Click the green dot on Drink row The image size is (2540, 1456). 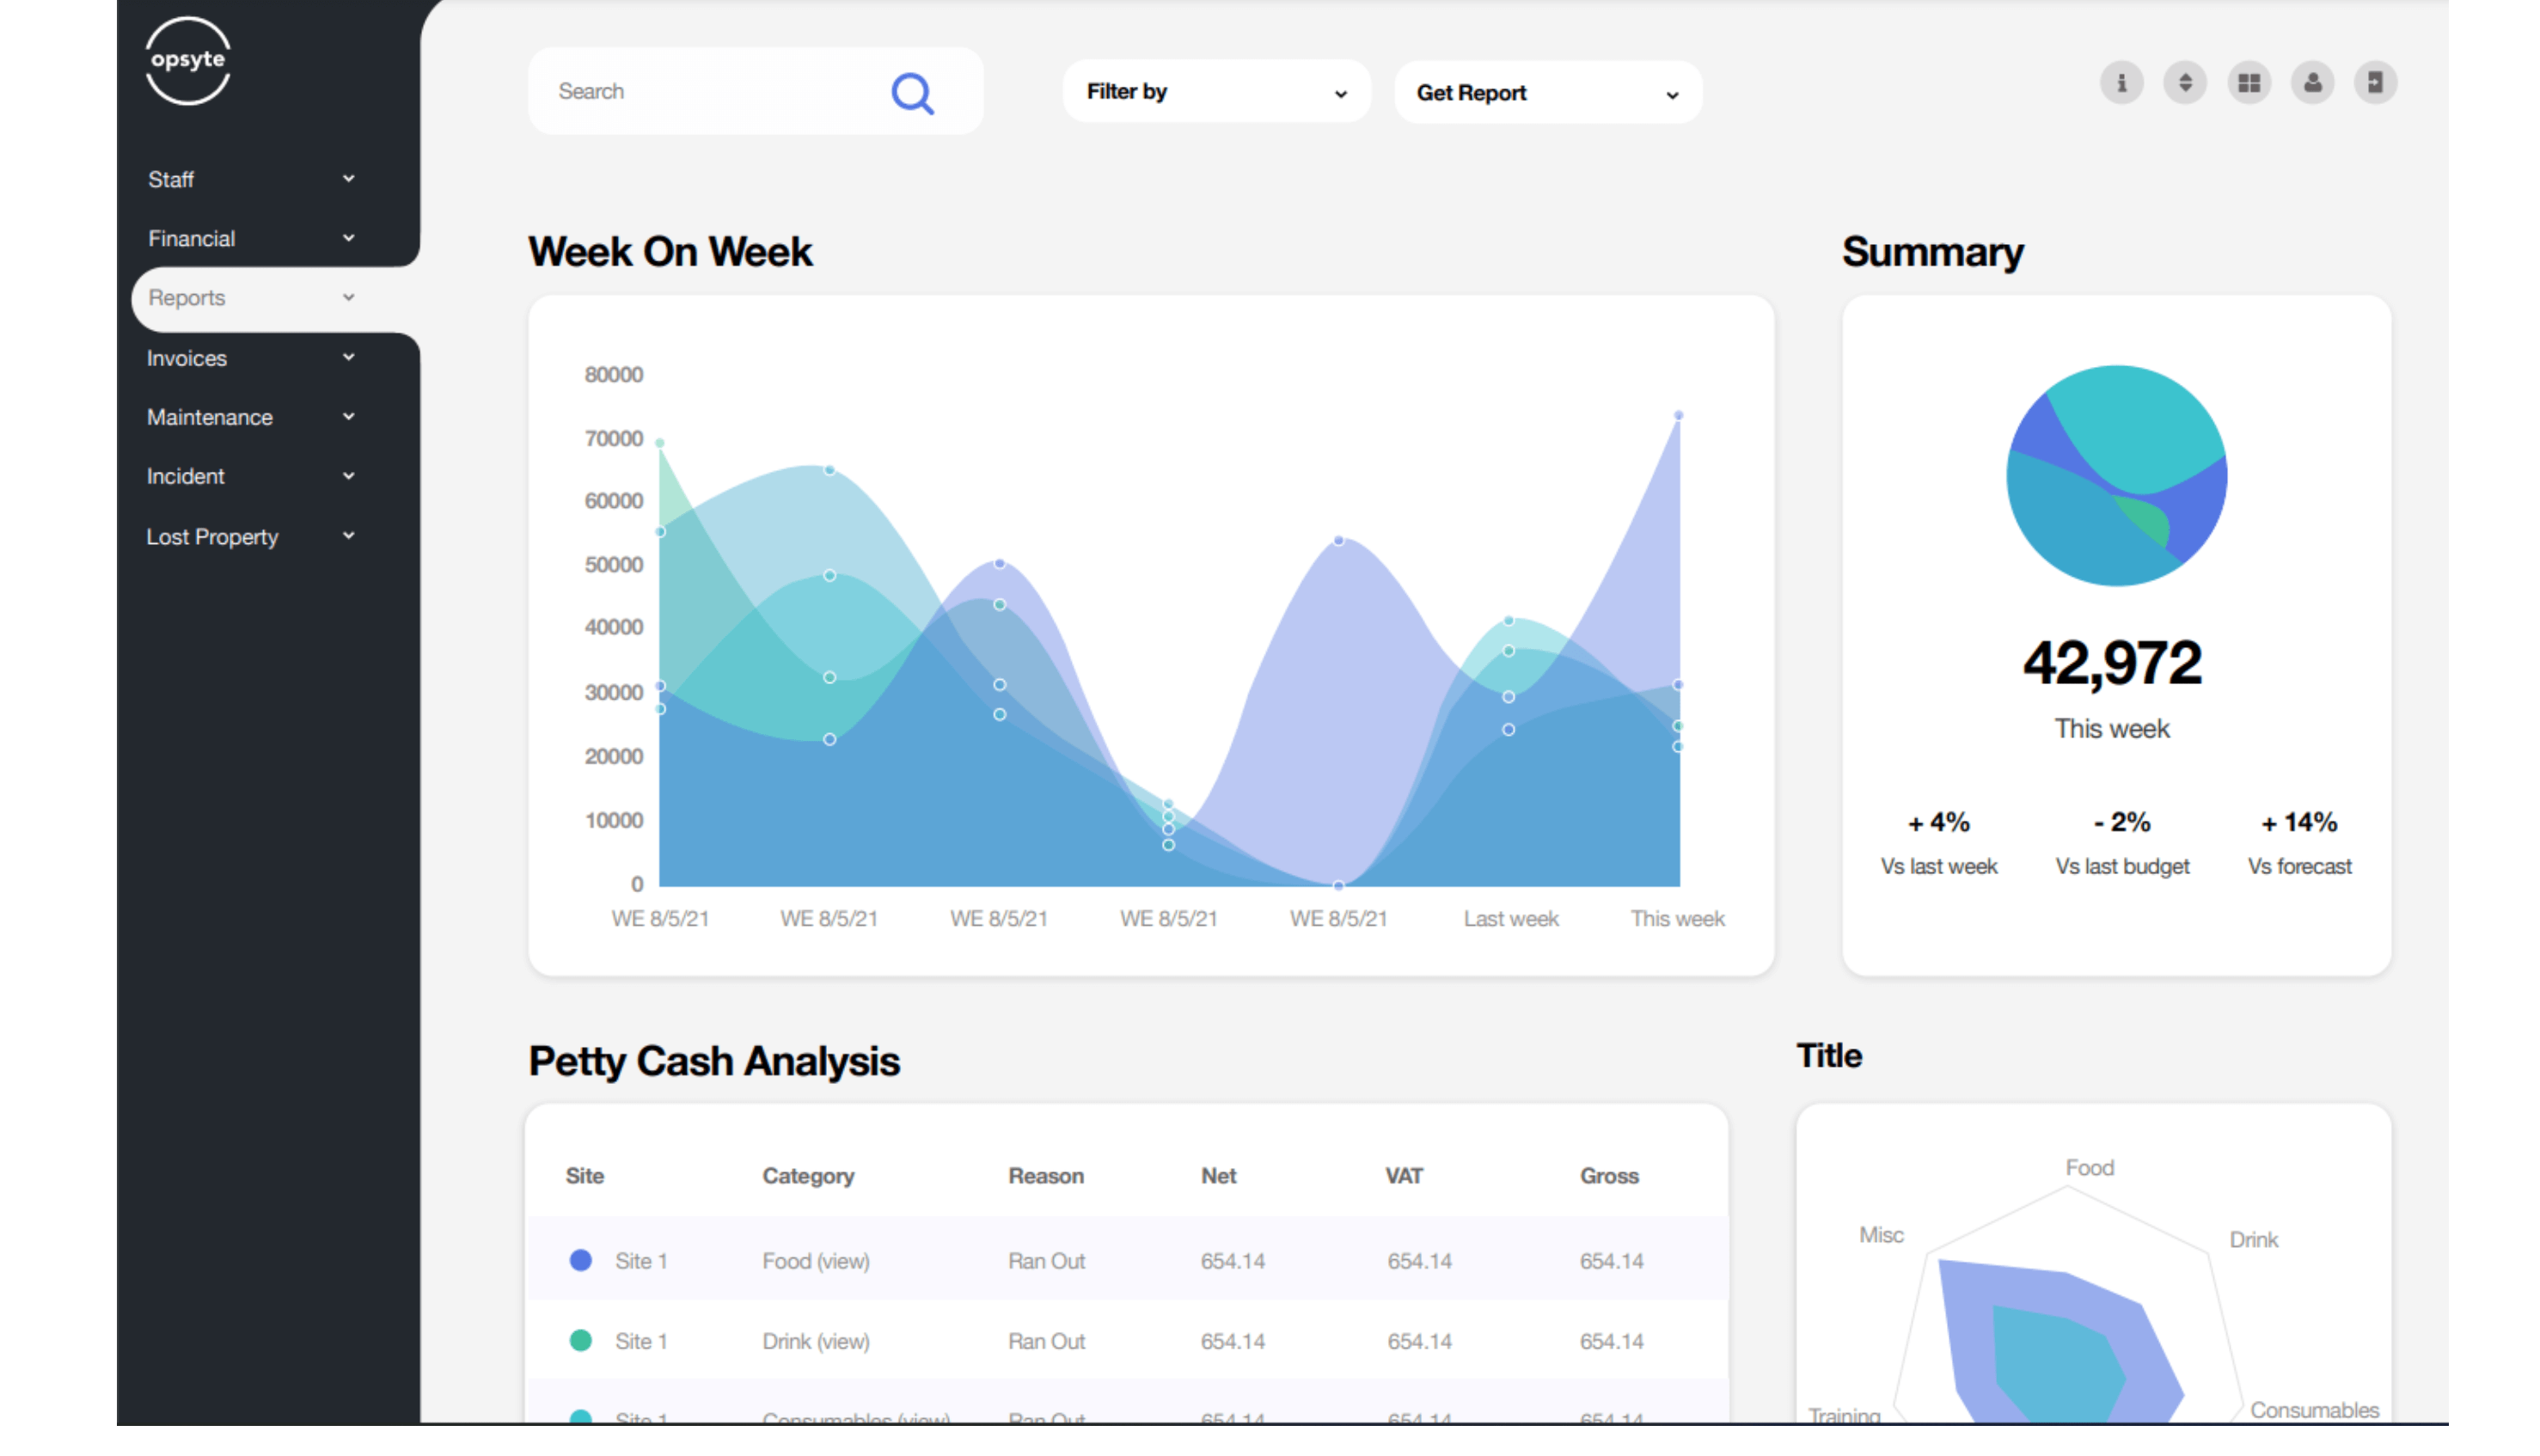coord(580,1340)
